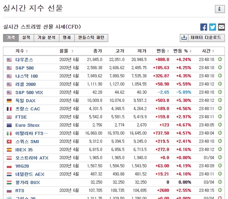Open the FTSE index link
Screen dimensions: 228x199
coord(21,117)
